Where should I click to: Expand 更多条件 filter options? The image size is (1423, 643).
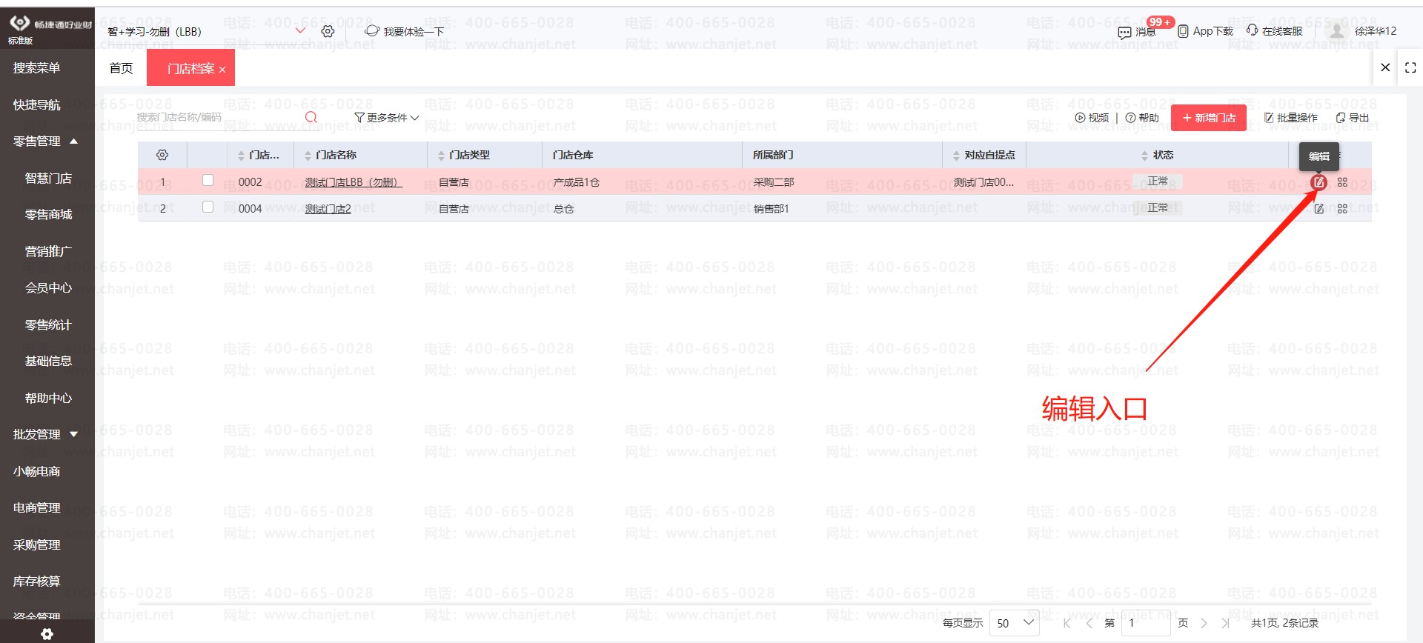pos(387,118)
